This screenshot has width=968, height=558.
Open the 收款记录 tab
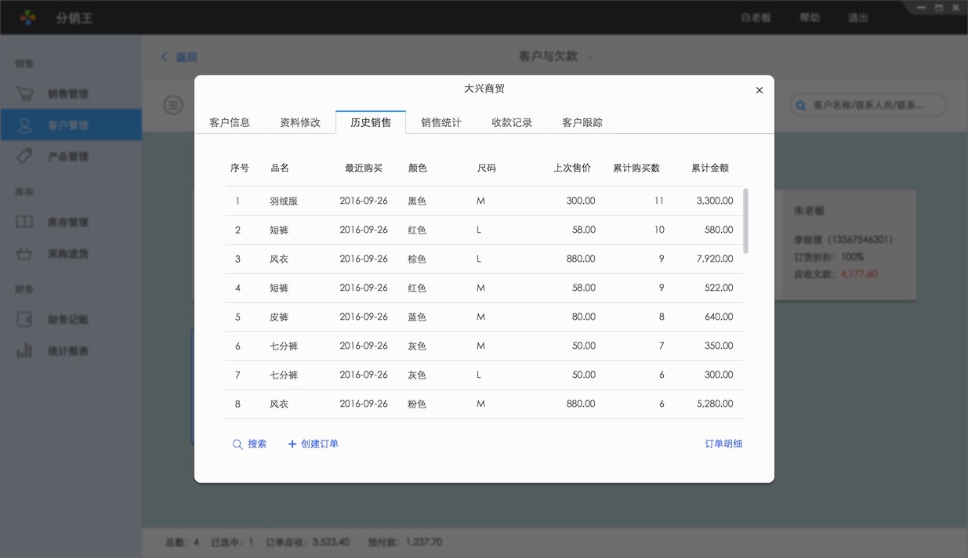tap(511, 122)
